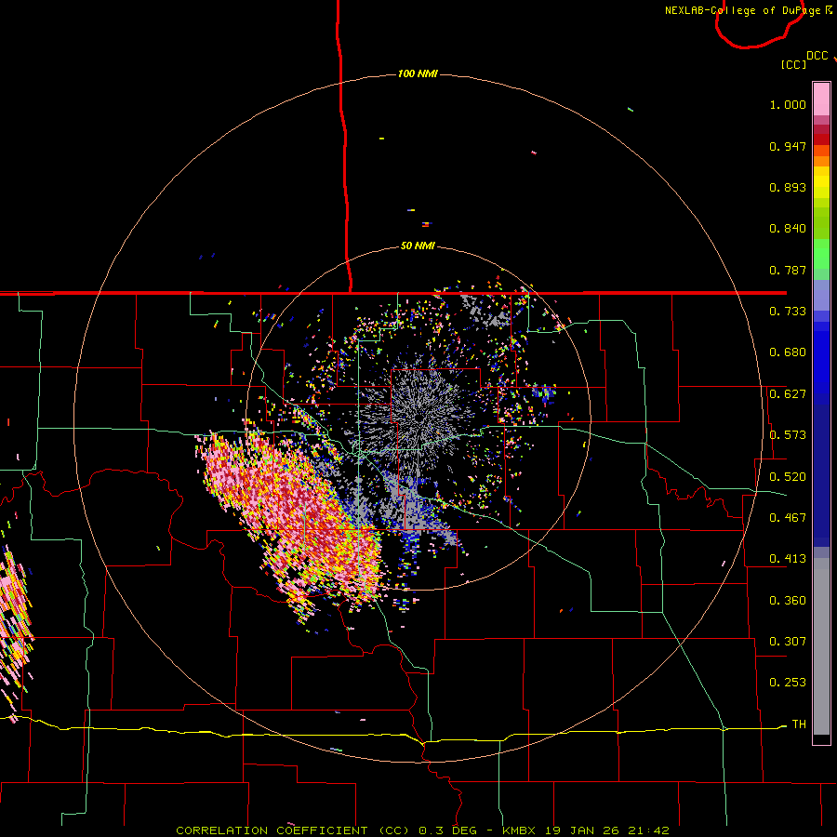
Task: Click the 21:42 timestamp in caption
Action: coord(648,830)
